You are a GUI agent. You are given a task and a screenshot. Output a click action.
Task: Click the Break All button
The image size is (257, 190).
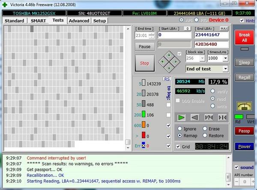tap(244, 37)
